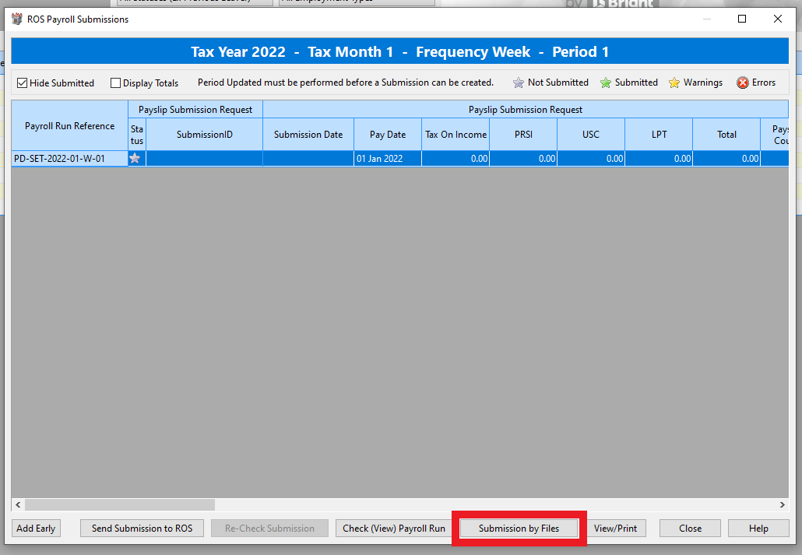This screenshot has height=555, width=802.
Task: Click Send Submission to ROS button
Action: click(142, 529)
